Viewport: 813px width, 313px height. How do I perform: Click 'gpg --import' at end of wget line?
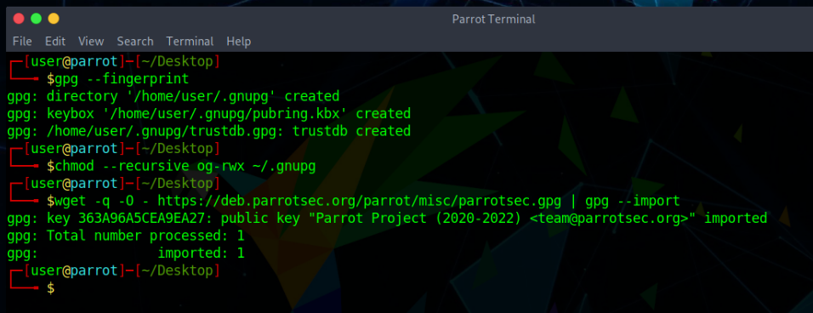(x=633, y=201)
